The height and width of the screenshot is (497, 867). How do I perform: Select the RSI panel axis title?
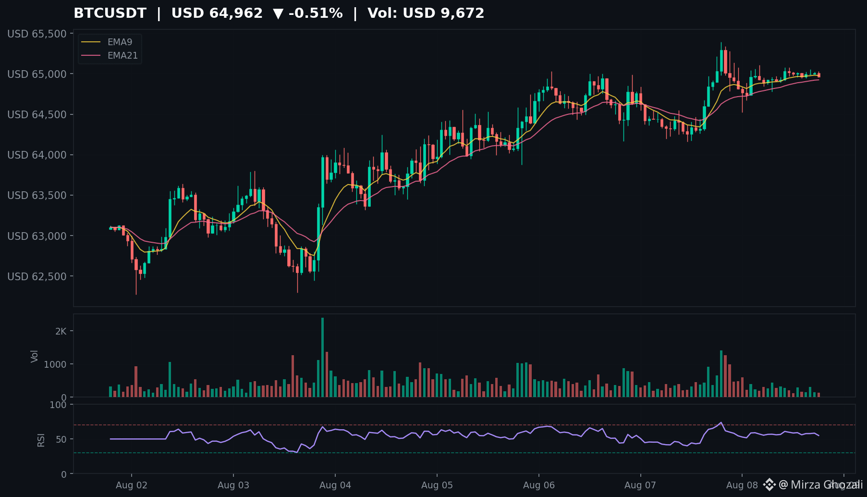tap(41, 440)
